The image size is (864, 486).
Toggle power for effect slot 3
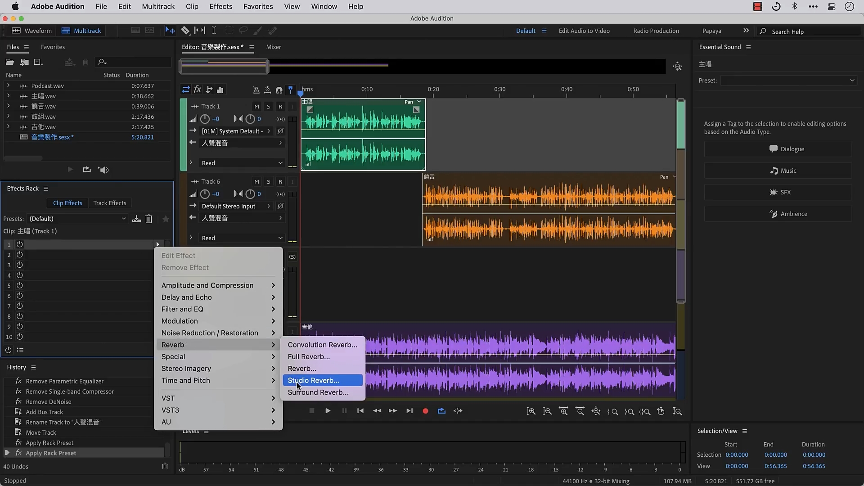pos(20,265)
